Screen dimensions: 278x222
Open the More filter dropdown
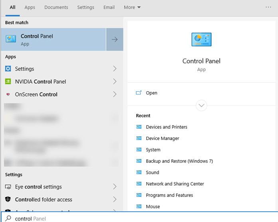pos(132,7)
